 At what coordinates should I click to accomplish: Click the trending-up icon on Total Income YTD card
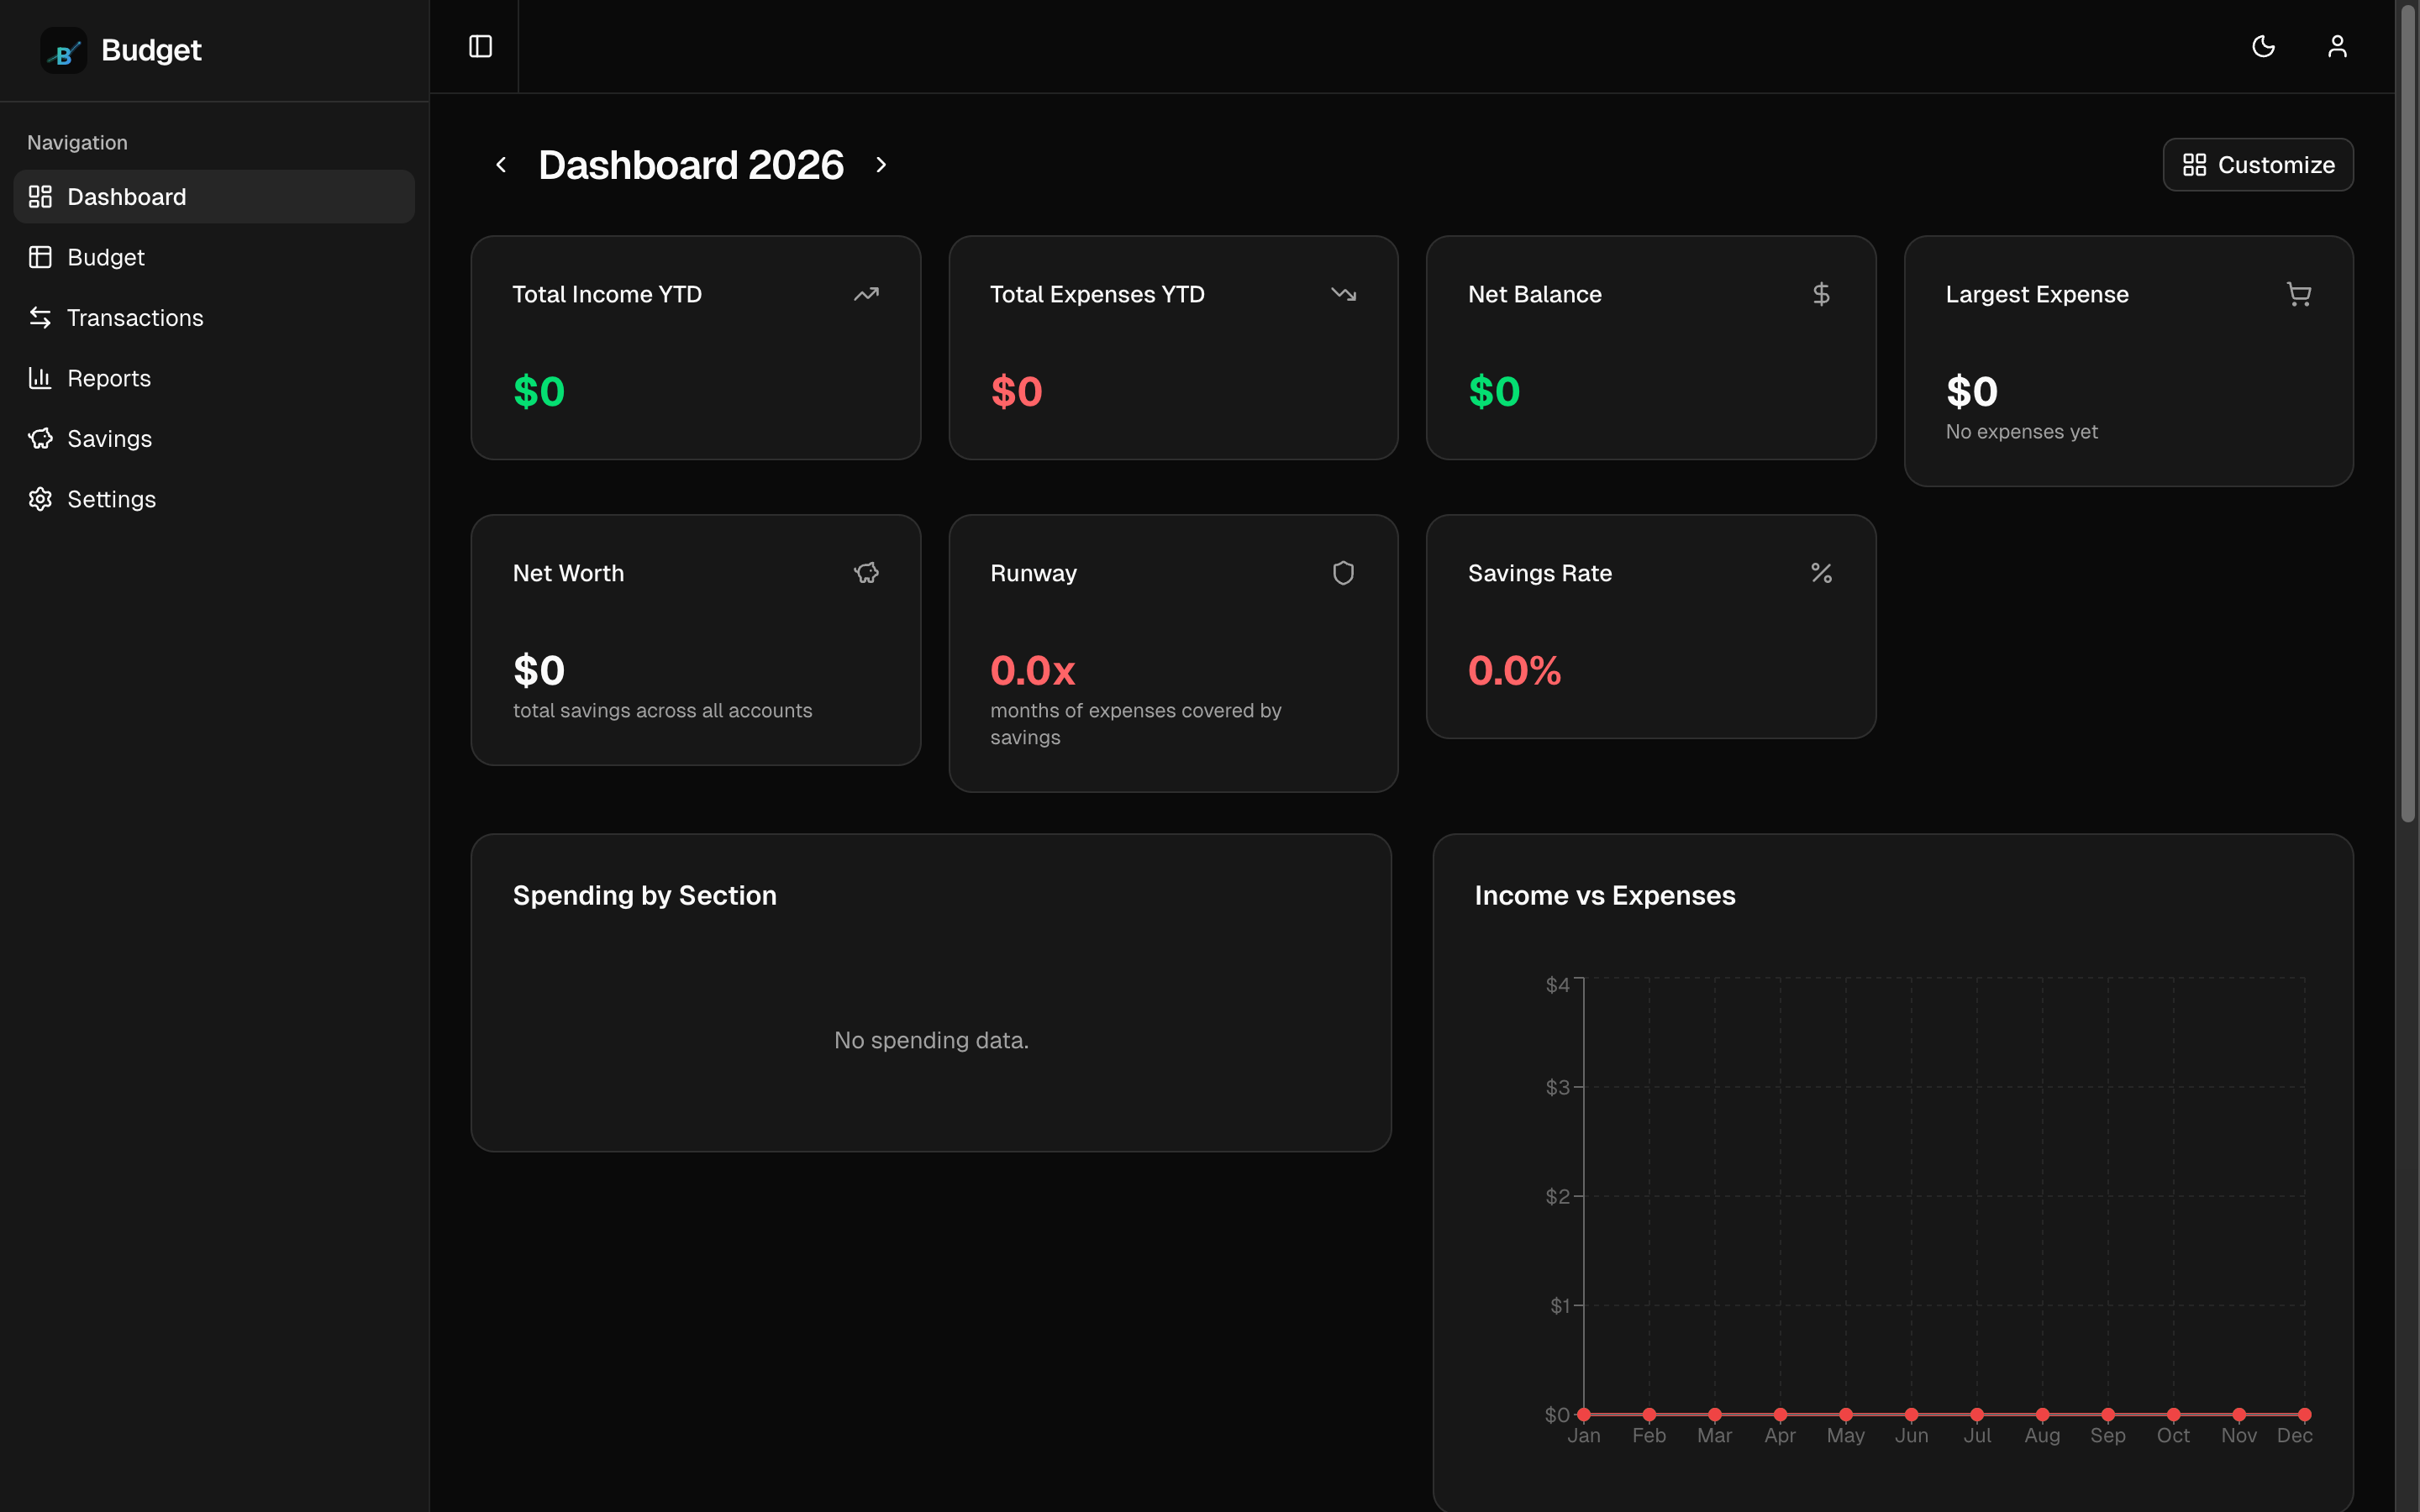[865, 293]
